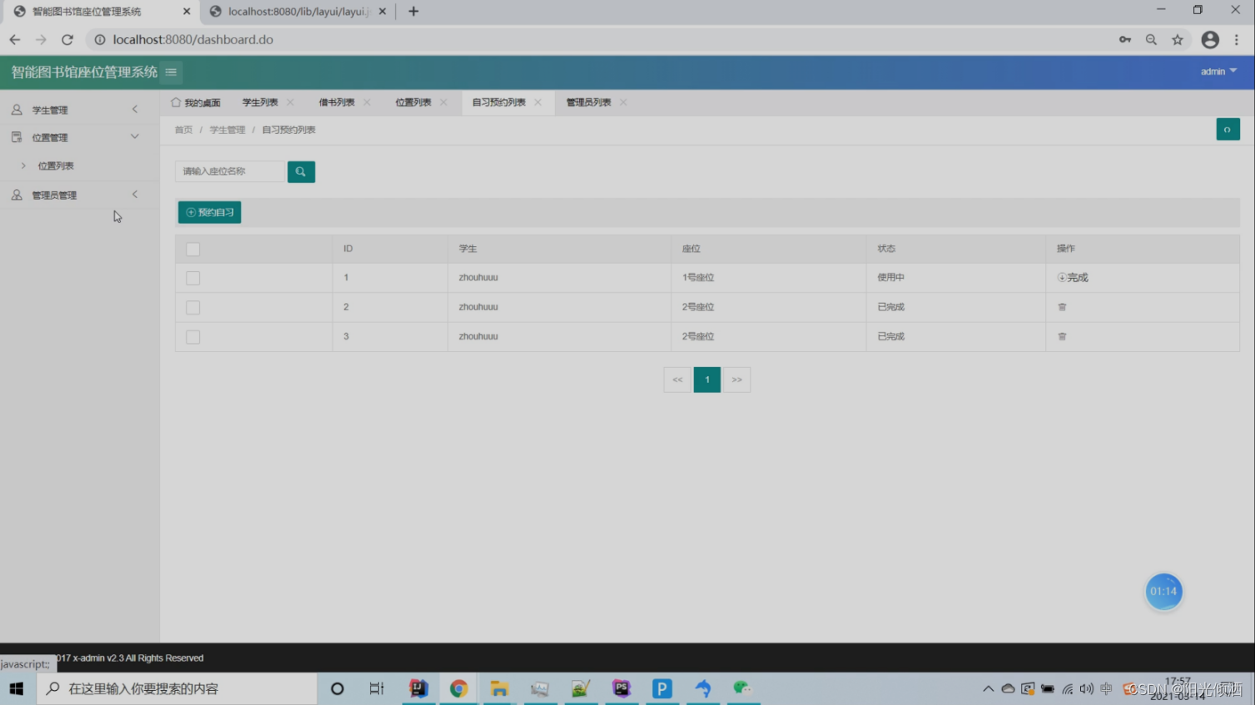Open the Chrome three-dot menu
The width and height of the screenshot is (1255, 705).
click(1237, 39)
